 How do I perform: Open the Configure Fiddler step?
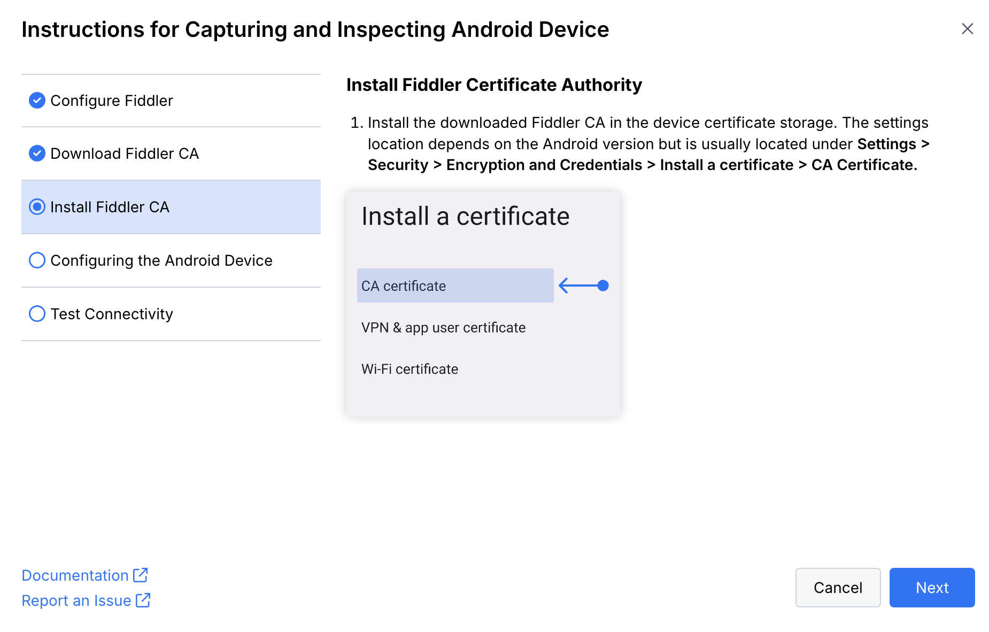(x=112, y=101)
